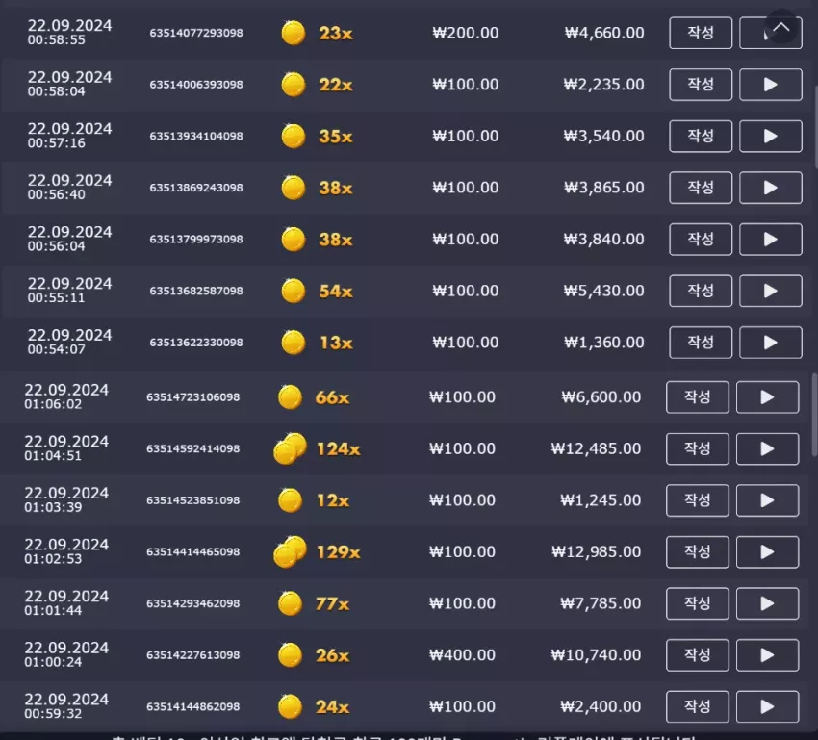The height and width of the screenshot is (740, 818).
Task: Click 작성 for the ₩12,485.00 win
Action: pyautogui.click(x=698, y=448)
